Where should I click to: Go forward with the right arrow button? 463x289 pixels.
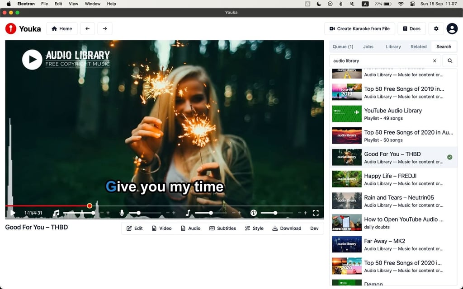[105, 28]
